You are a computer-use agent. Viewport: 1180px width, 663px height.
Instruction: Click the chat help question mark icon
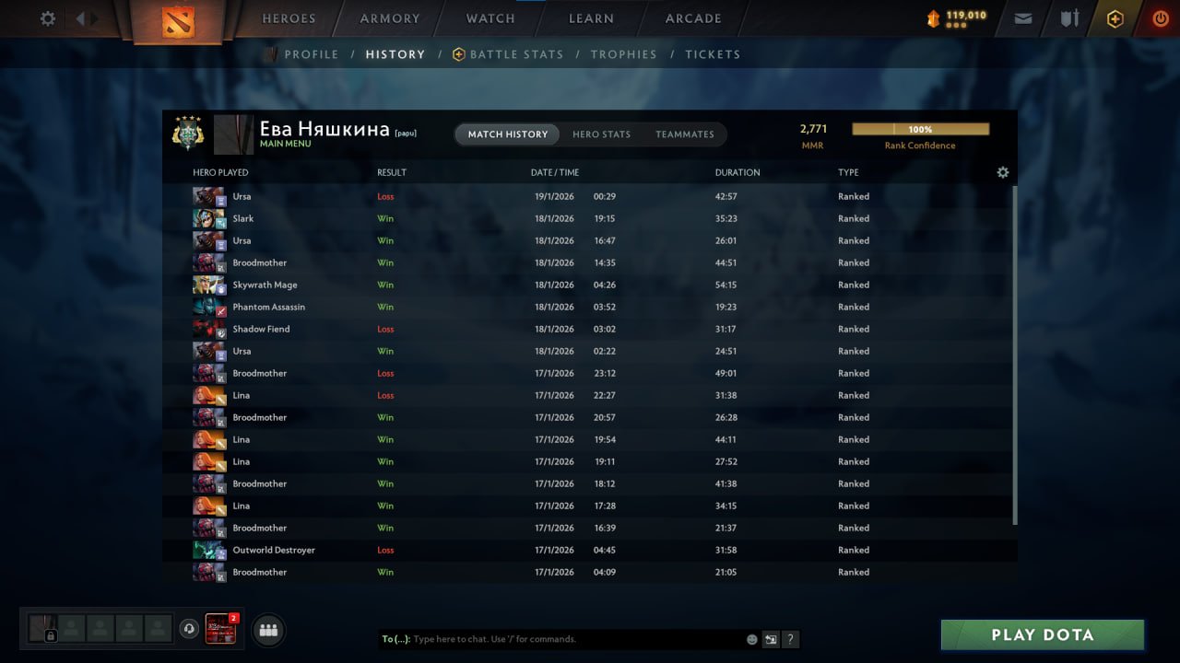coord(791,639)
